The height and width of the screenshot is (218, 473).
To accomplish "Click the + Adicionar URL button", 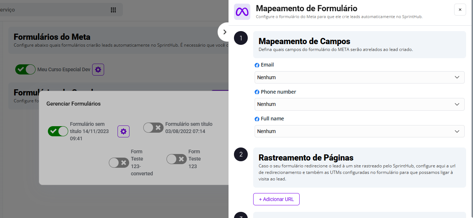I will [x=276, y=199].
